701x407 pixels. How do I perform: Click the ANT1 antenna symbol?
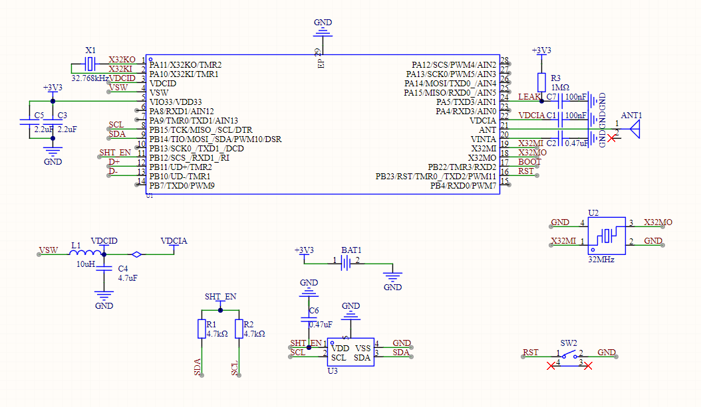pos(634,129)
